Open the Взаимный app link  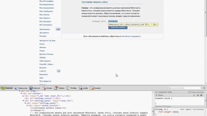pyautogui.click(x=43, y=74)
